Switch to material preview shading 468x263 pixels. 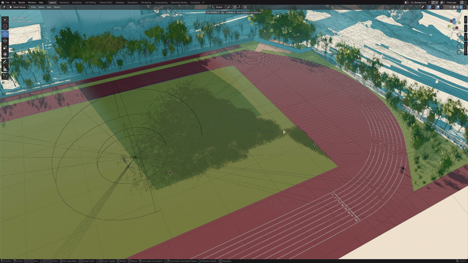[x=458, y=7]
